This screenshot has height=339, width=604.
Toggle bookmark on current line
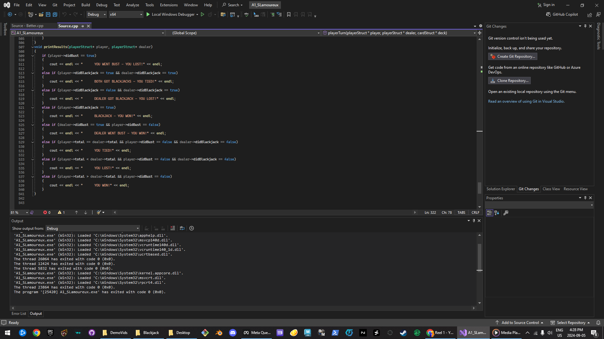[x=288, y=14]
